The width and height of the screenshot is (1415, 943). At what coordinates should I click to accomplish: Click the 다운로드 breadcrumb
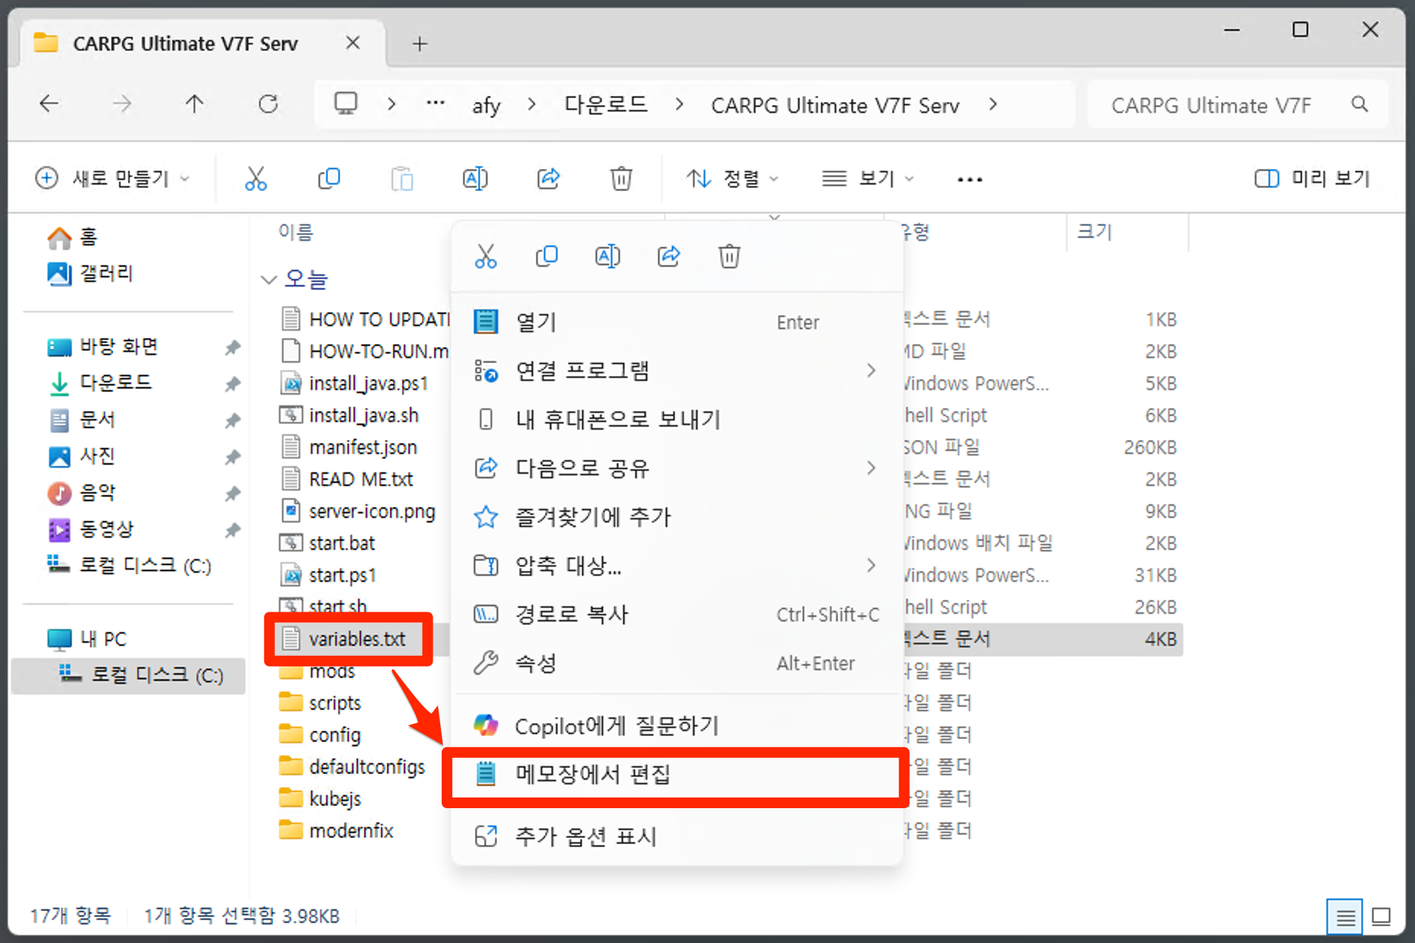[606, 104]
